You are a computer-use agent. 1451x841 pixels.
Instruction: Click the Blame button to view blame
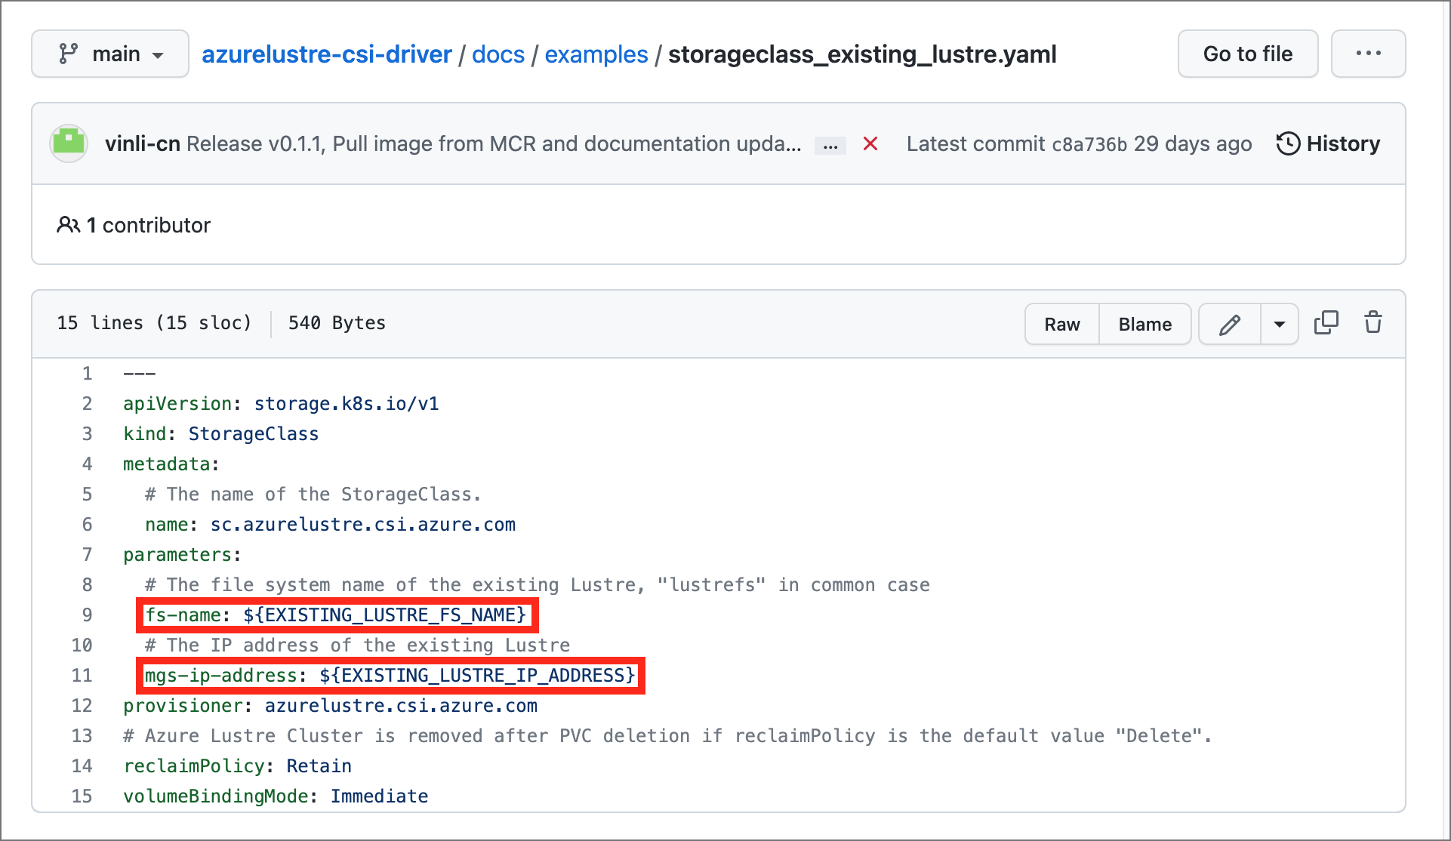tap(1144, 322)
